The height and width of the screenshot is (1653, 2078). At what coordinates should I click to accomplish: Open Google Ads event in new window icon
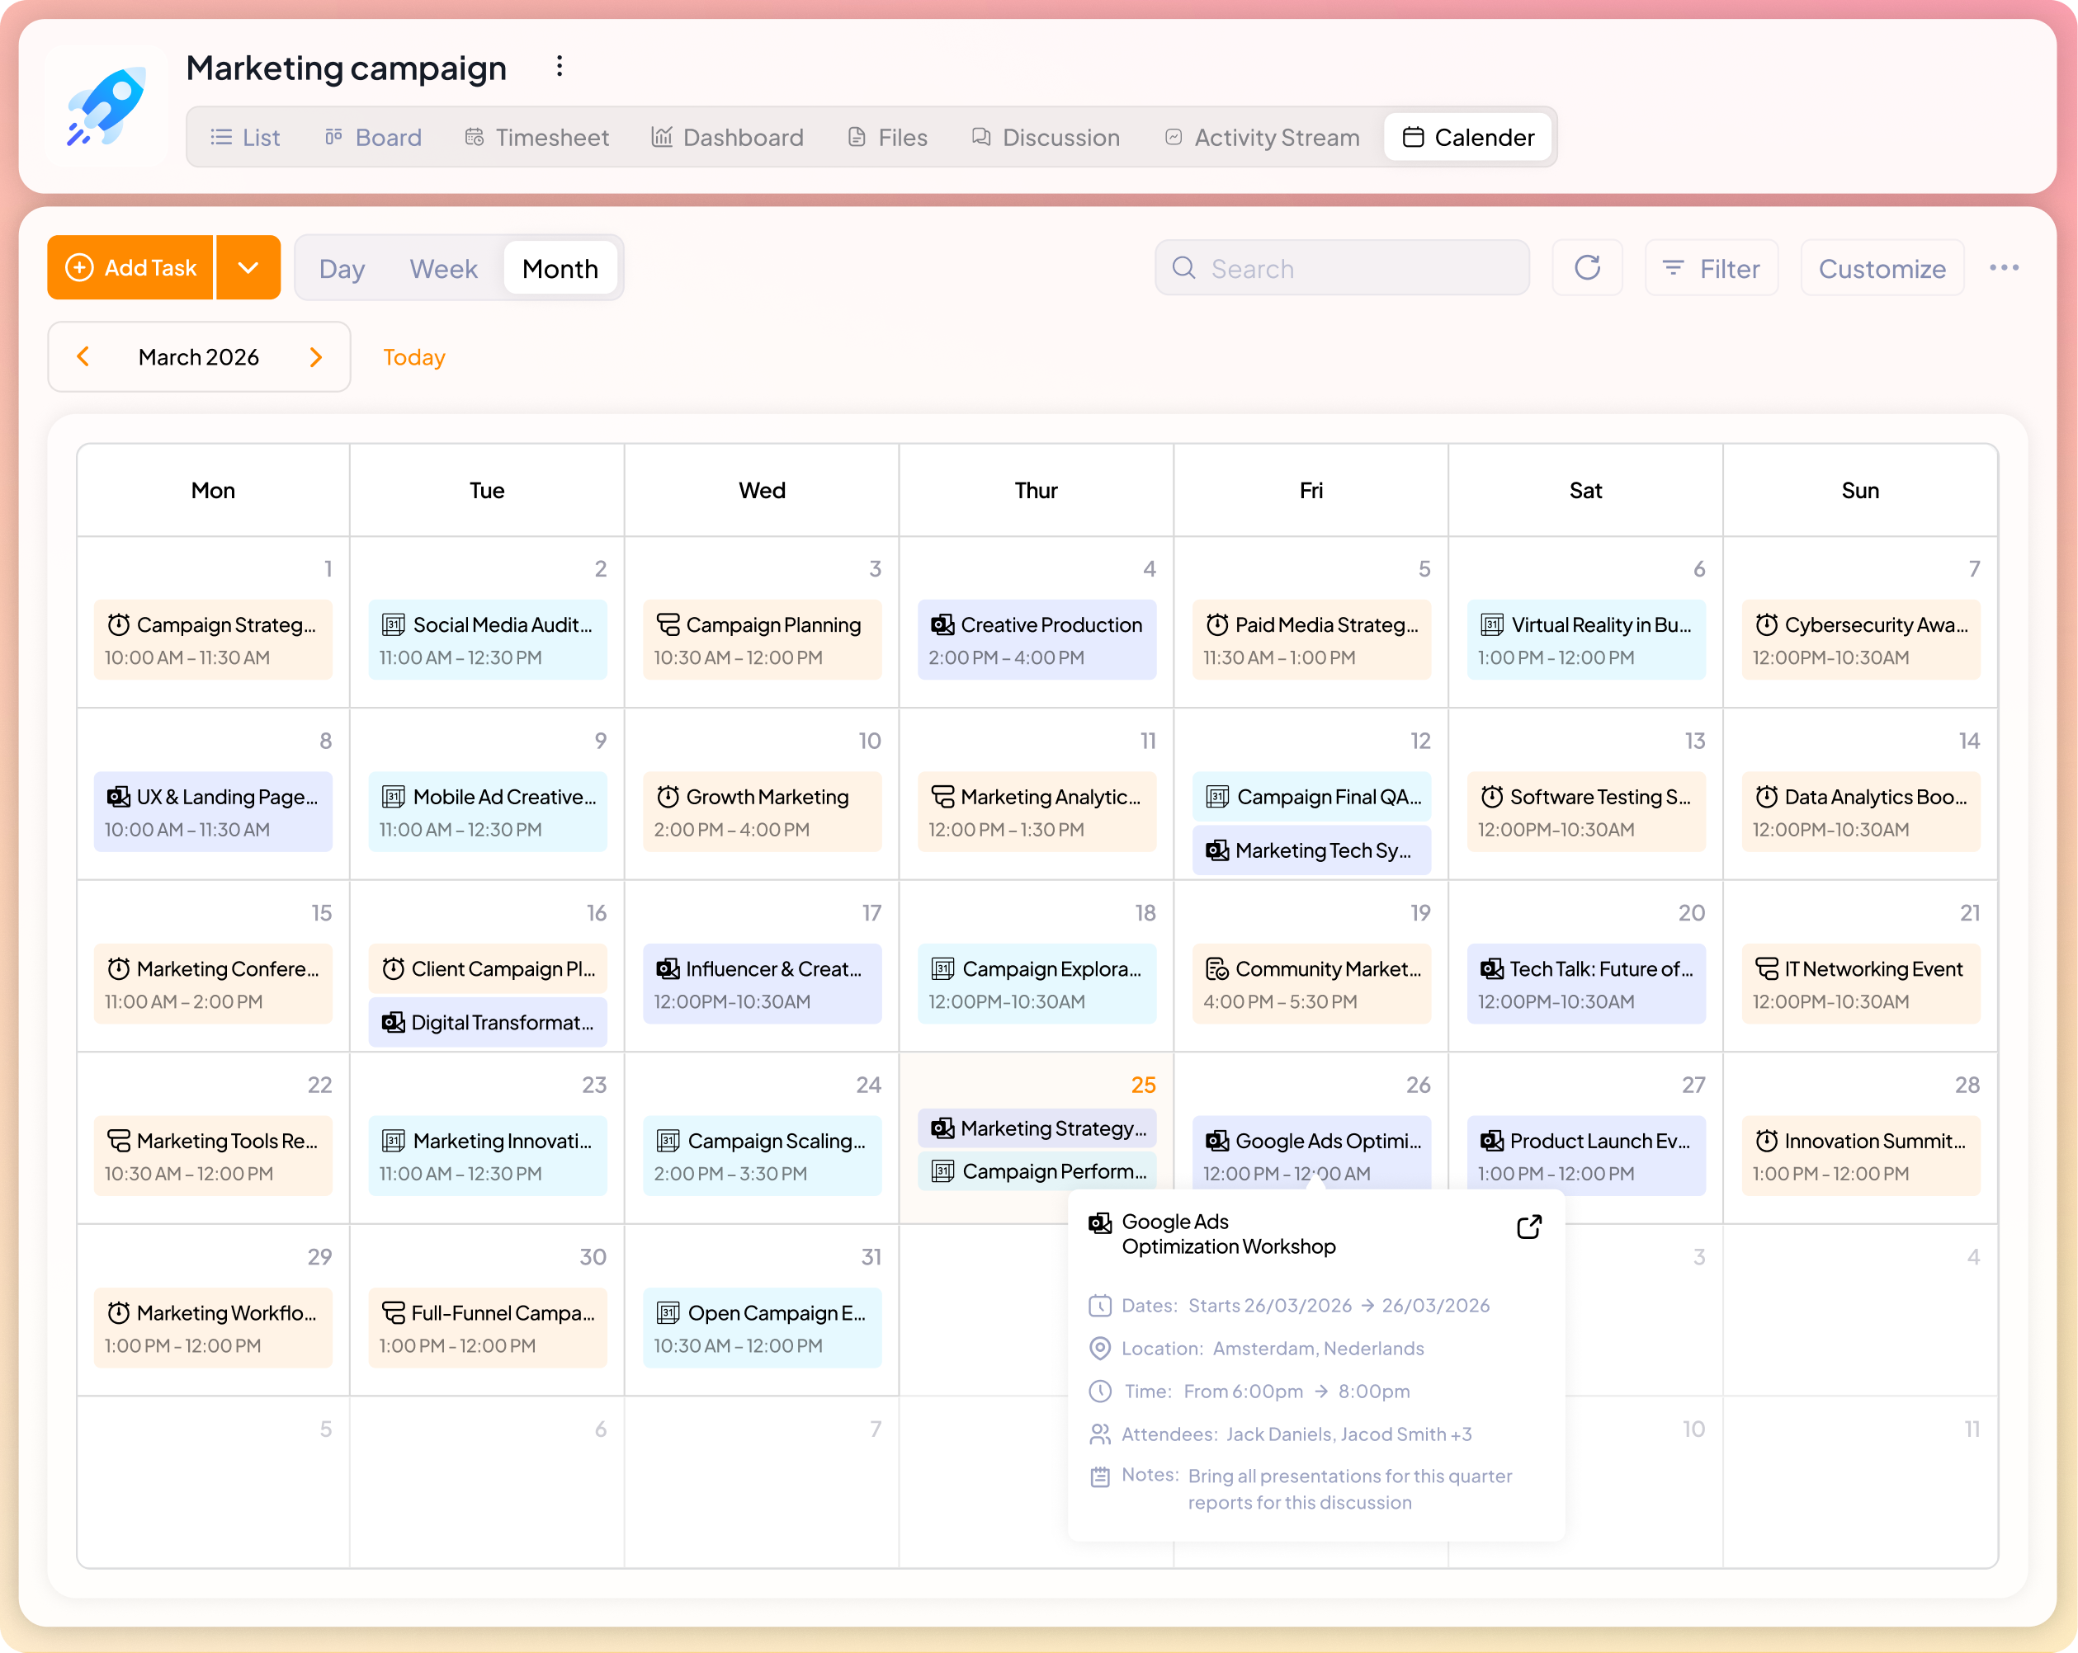(1528, 1227)
